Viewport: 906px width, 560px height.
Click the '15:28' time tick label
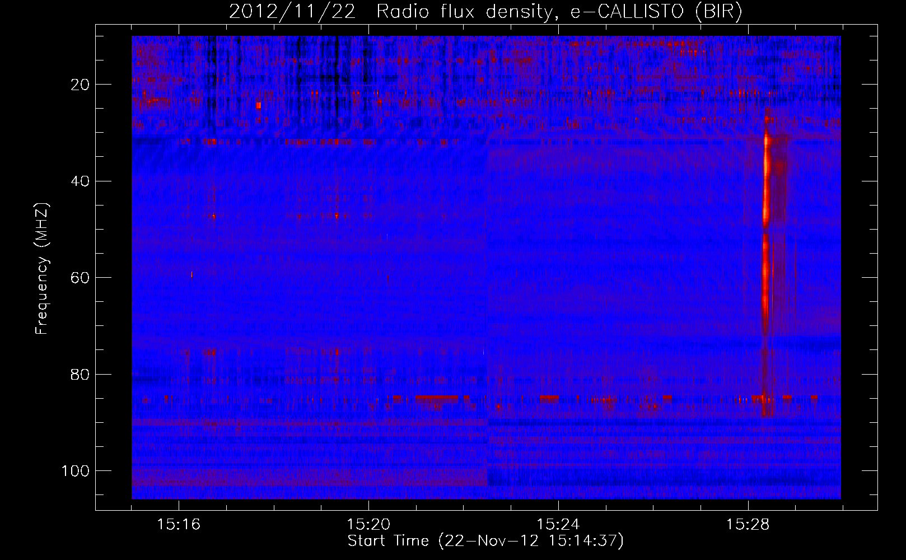pyautogui.click(x=748, y=525)
